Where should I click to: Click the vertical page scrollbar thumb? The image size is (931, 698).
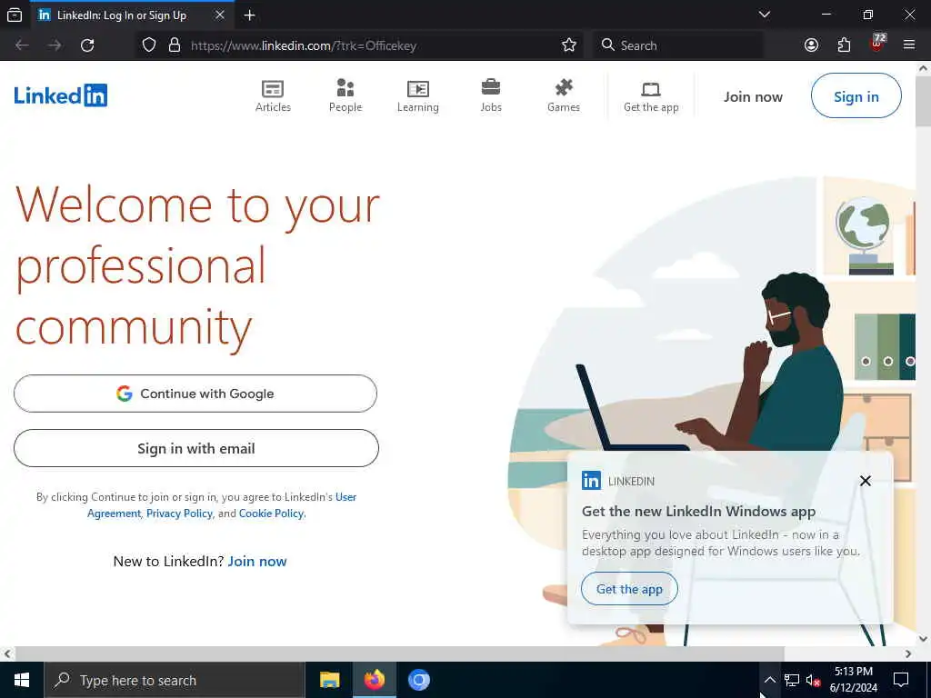923,101
